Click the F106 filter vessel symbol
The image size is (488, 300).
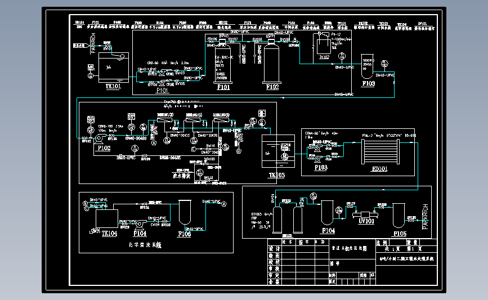coord(185,212)
